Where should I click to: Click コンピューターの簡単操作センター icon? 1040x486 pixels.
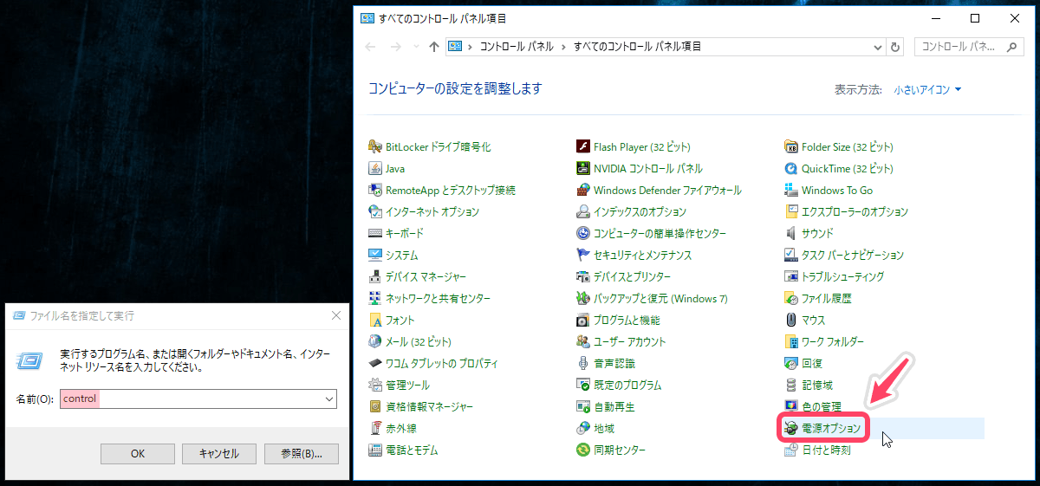(x=583, y=234)
